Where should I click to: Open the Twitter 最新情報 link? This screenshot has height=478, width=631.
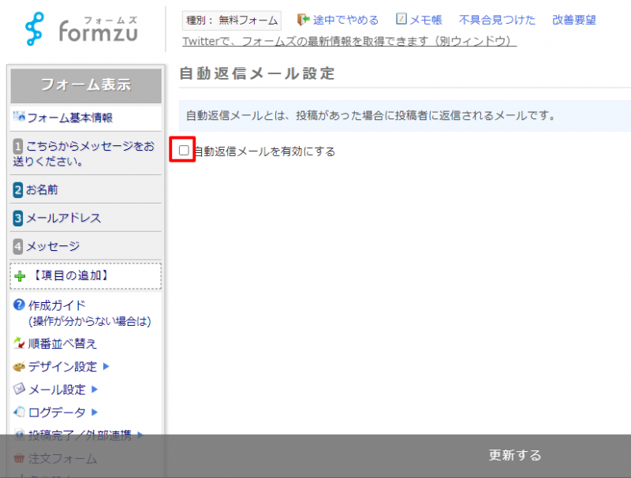[349, 41]
